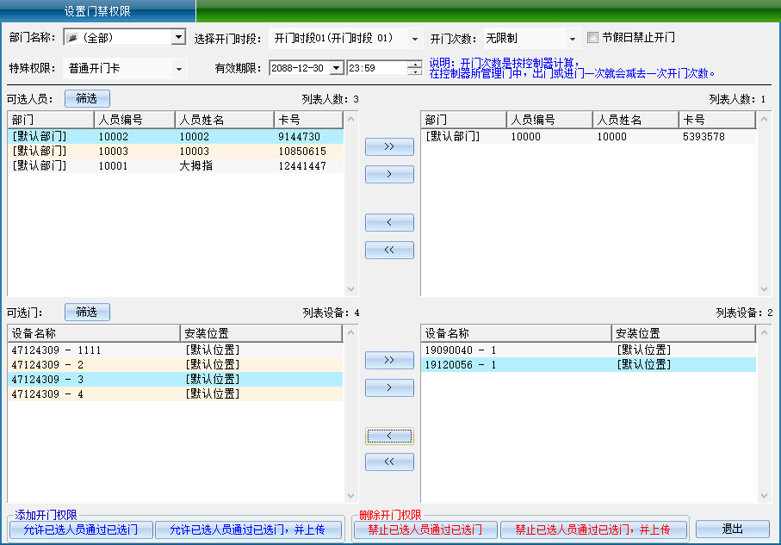Screen dimensions: 781x545
Task: Add the selected person with right arrow
Action: 388,174
